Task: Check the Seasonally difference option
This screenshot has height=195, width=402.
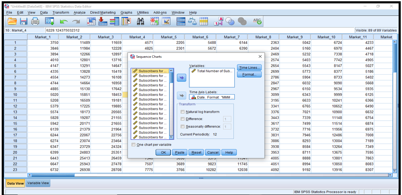Action: (183, 127)
